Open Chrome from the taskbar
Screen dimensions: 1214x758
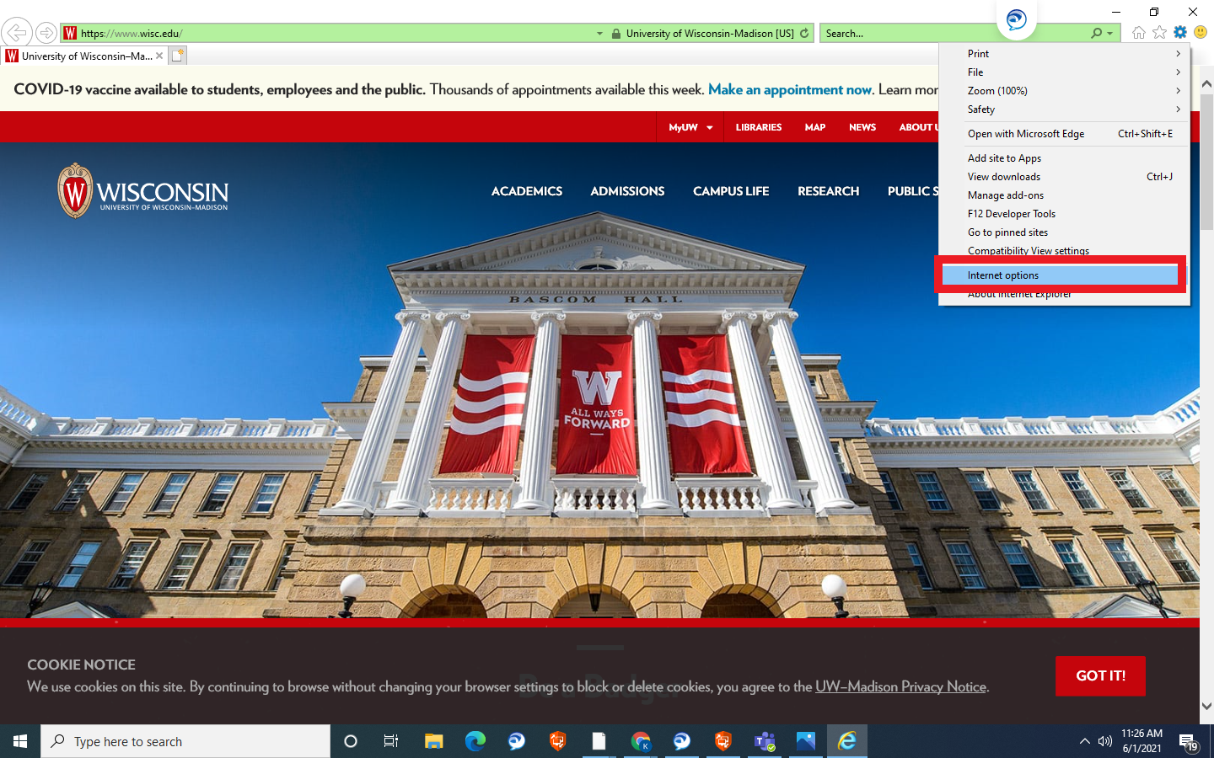coord(641,741)
